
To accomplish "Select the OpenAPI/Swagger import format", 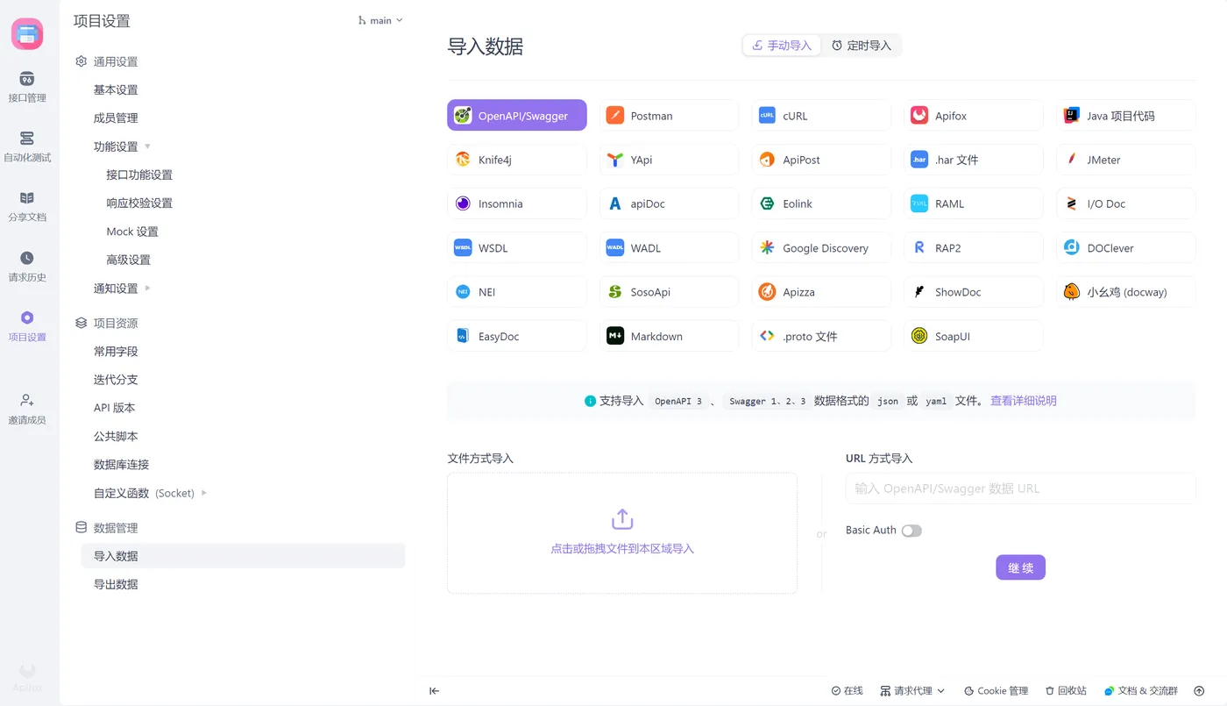I will [517, 115].
